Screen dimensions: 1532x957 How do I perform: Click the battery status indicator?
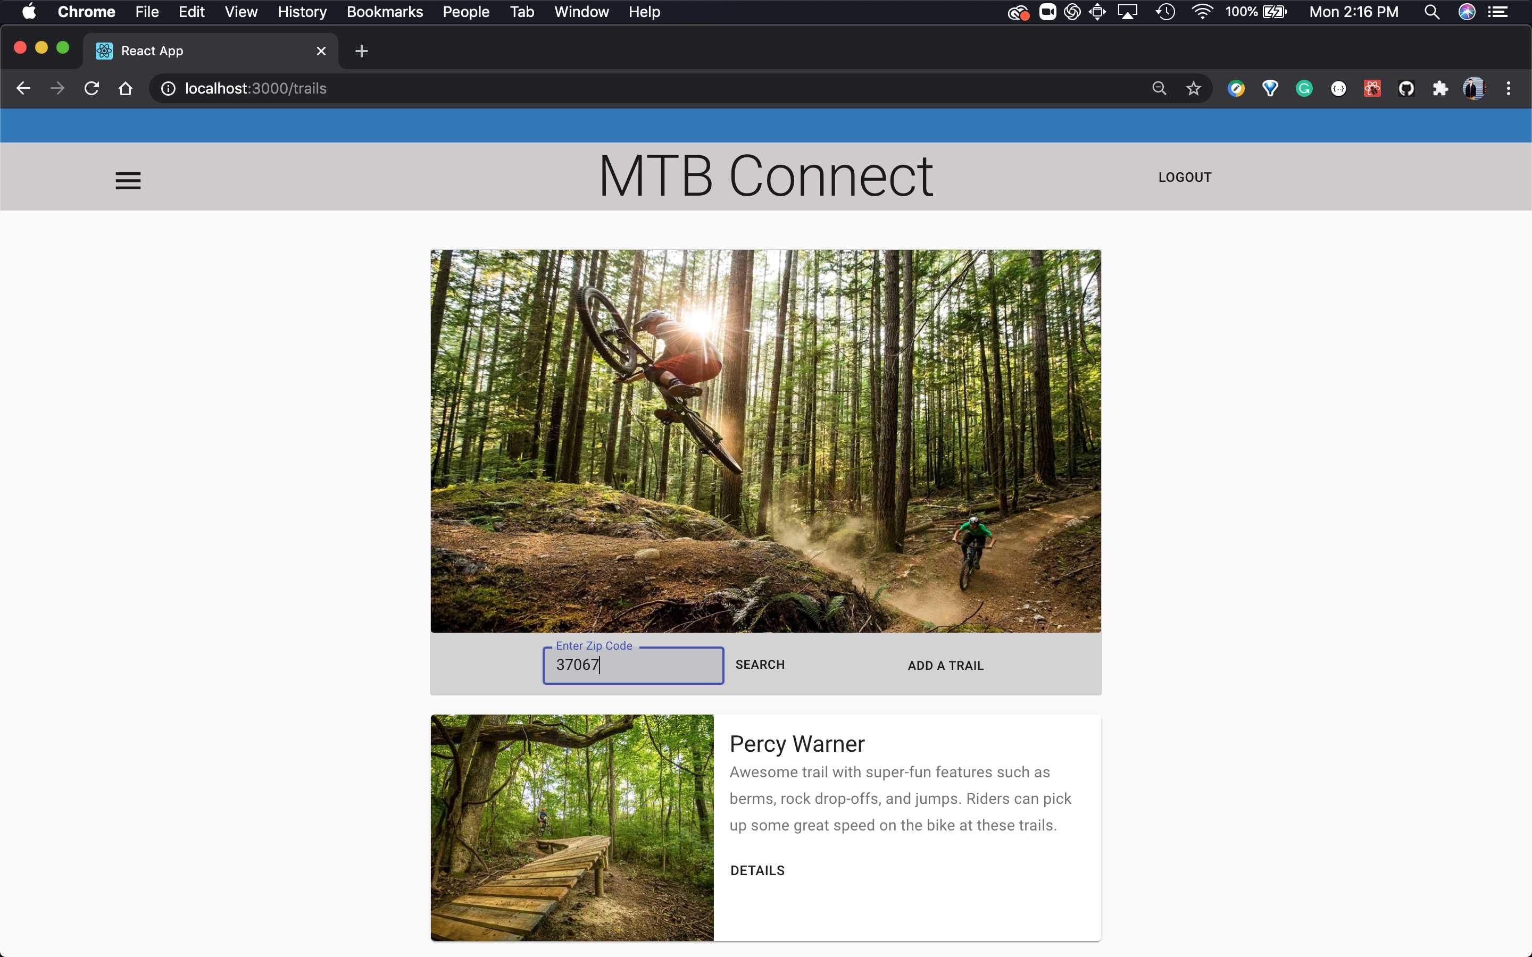1256,12
